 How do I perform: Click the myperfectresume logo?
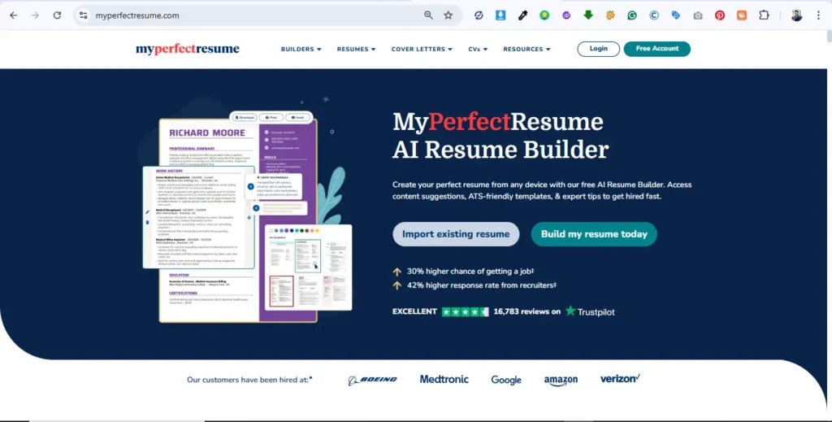tap(188, 49)
